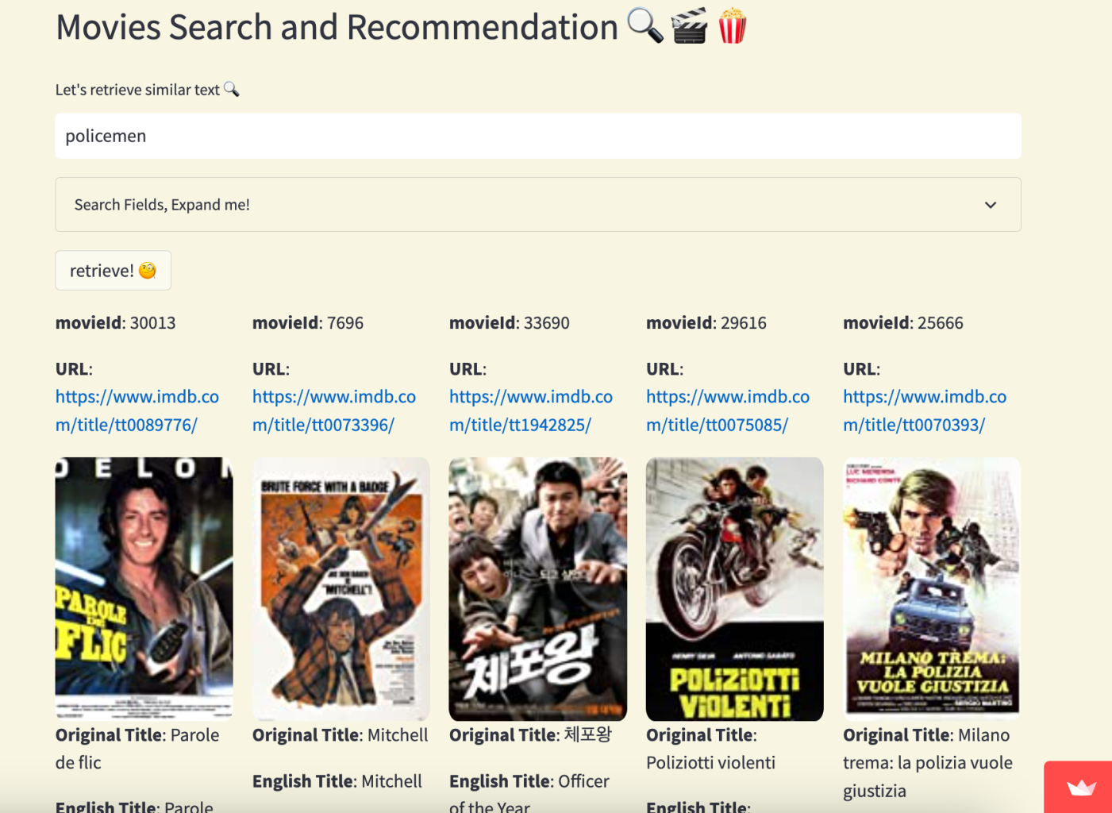Click the Parole de flic poster
Screen dimensions: 1112x813
pos(144,588)
